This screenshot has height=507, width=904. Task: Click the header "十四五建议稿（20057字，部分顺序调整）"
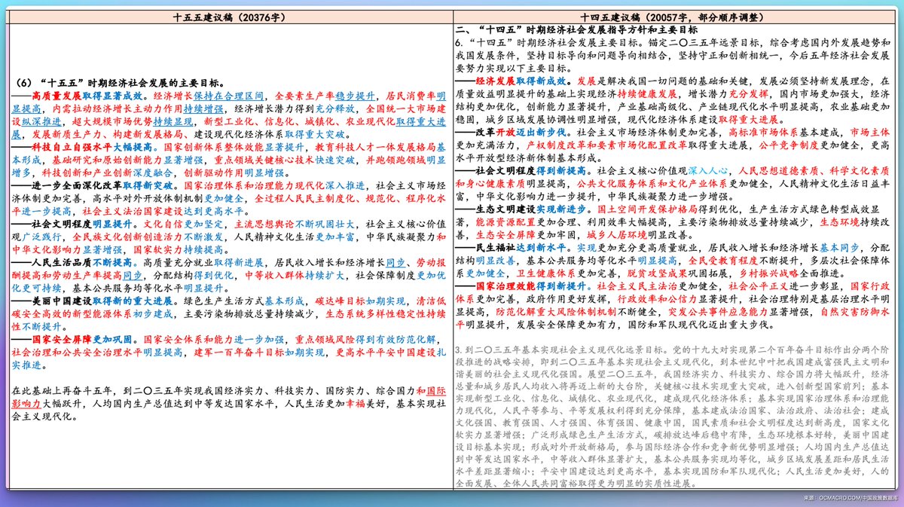pos(673,16)
